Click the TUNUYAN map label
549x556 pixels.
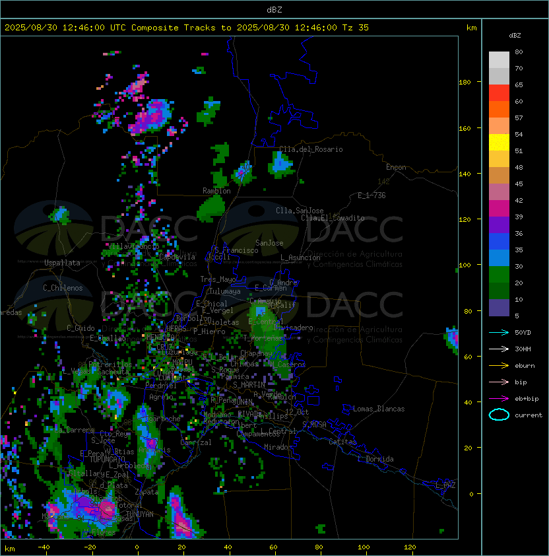coord(140,514)
